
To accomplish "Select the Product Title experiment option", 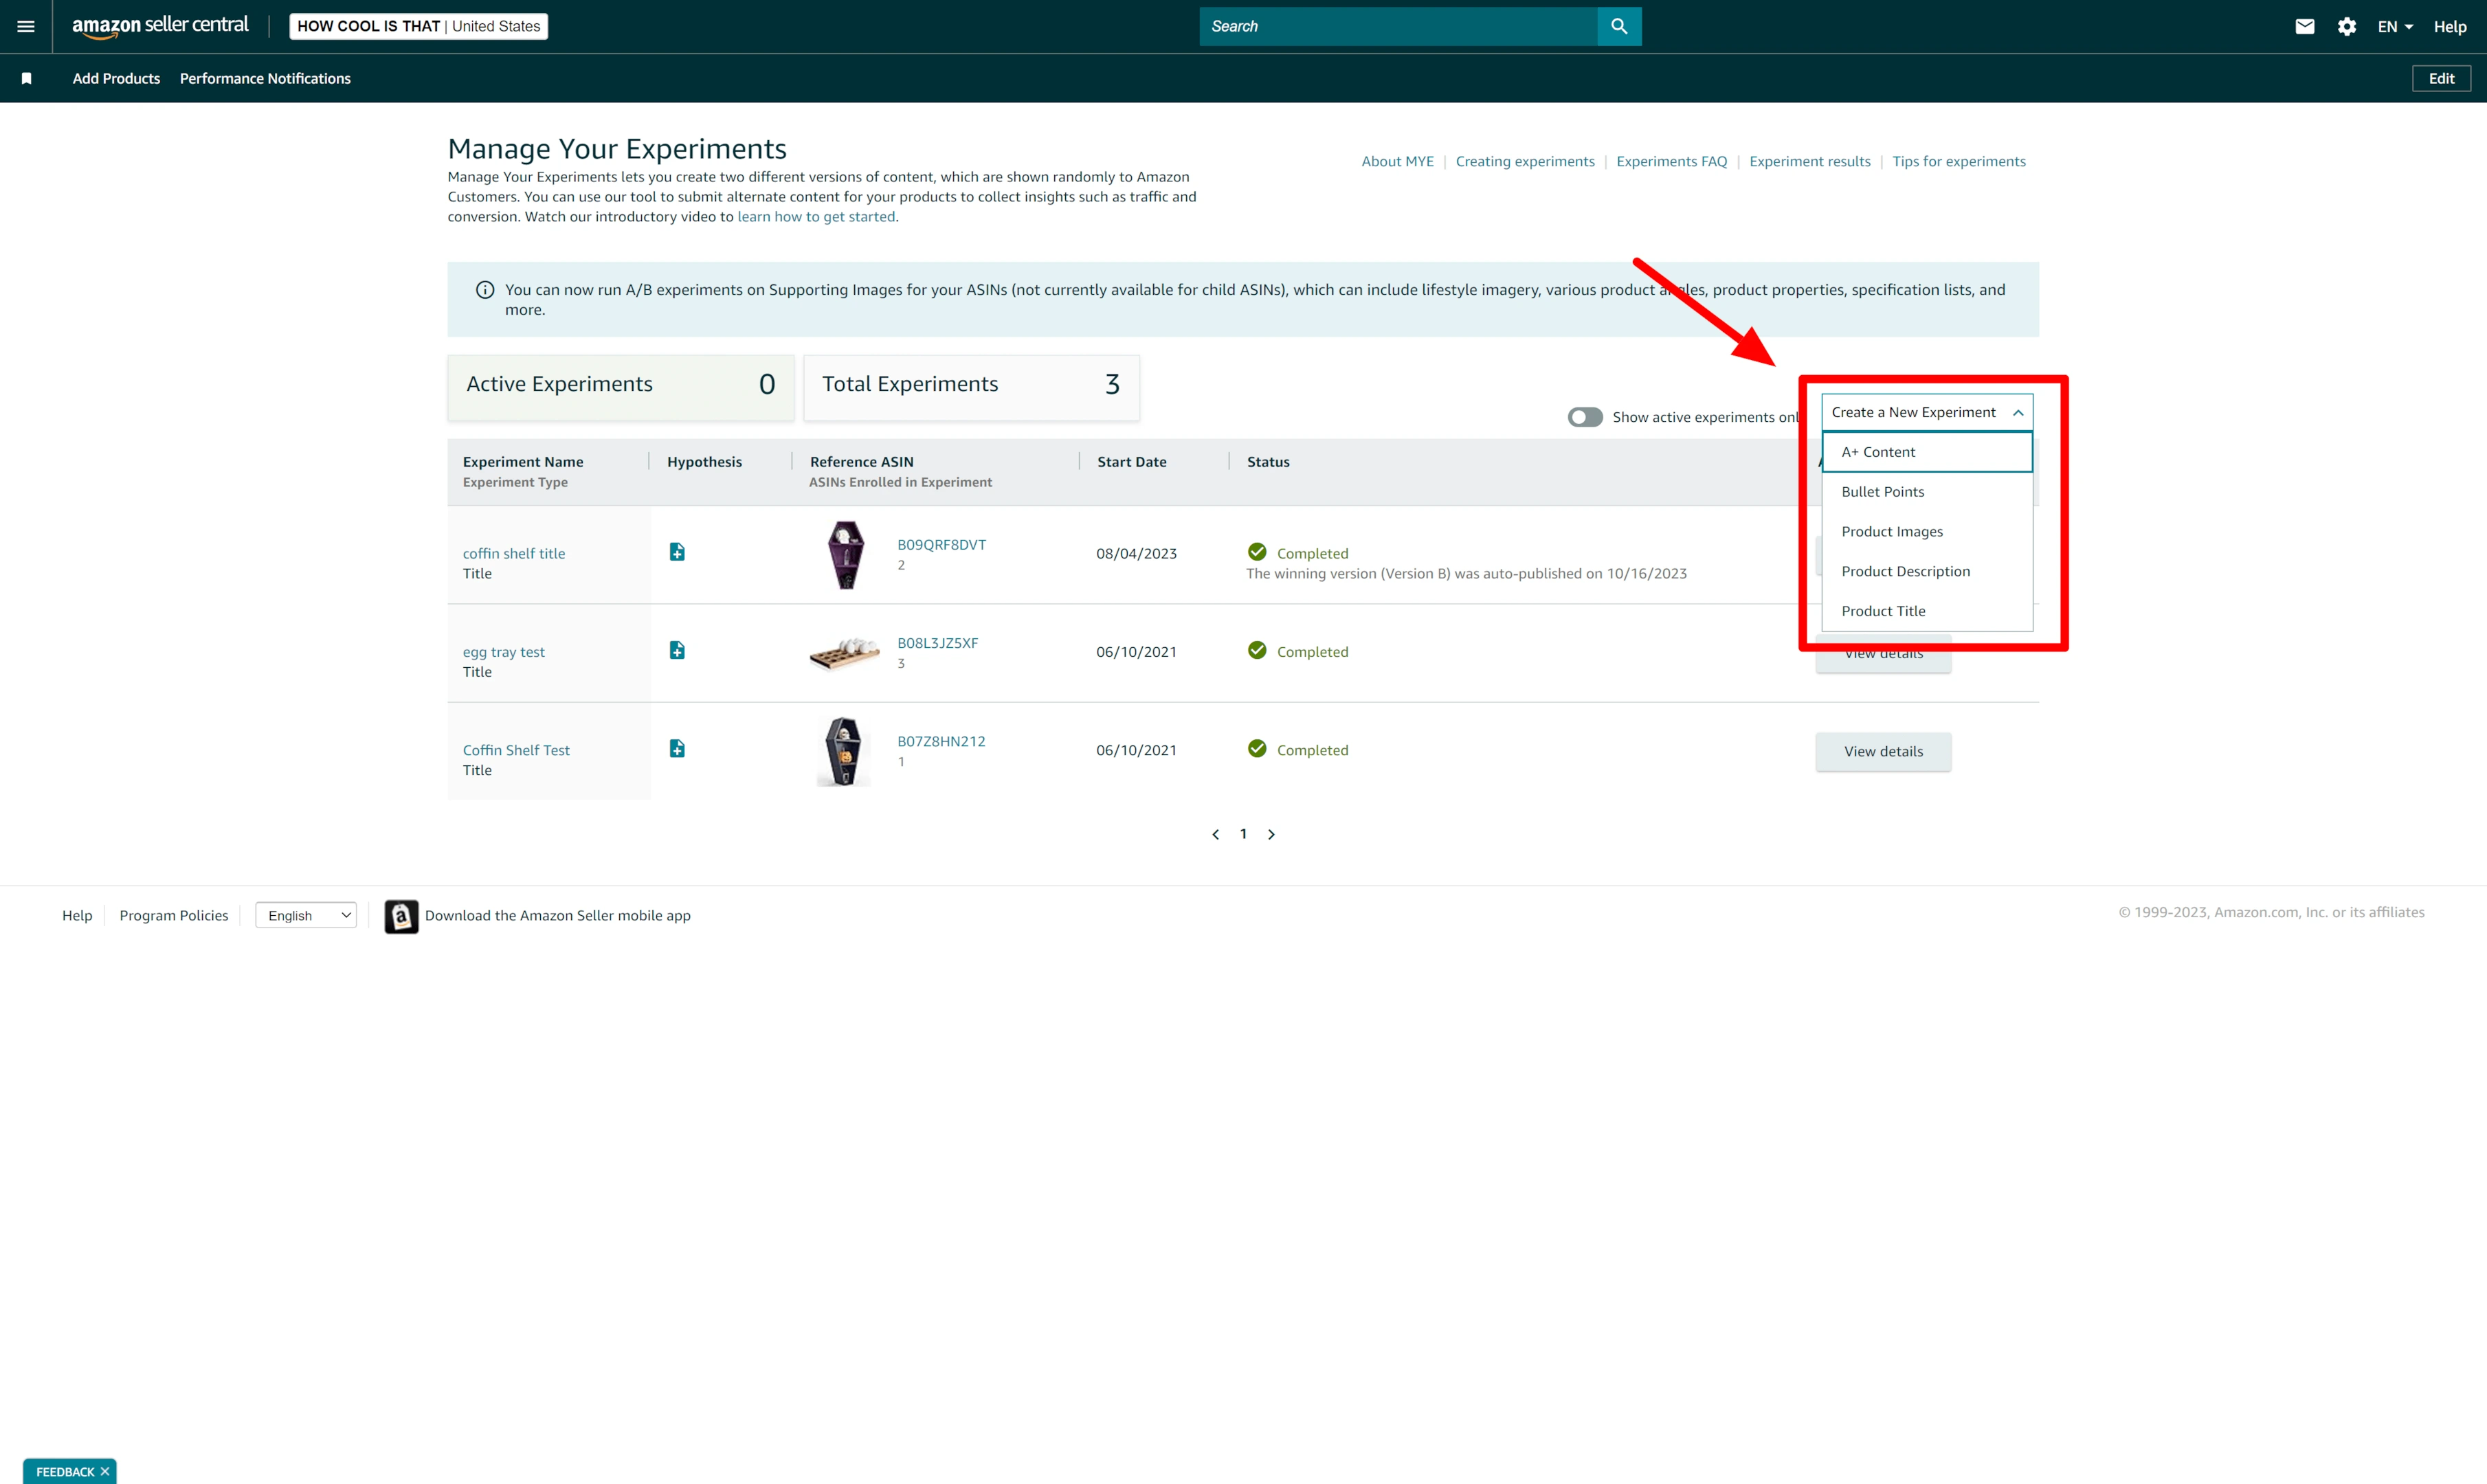I will 1883,611.
